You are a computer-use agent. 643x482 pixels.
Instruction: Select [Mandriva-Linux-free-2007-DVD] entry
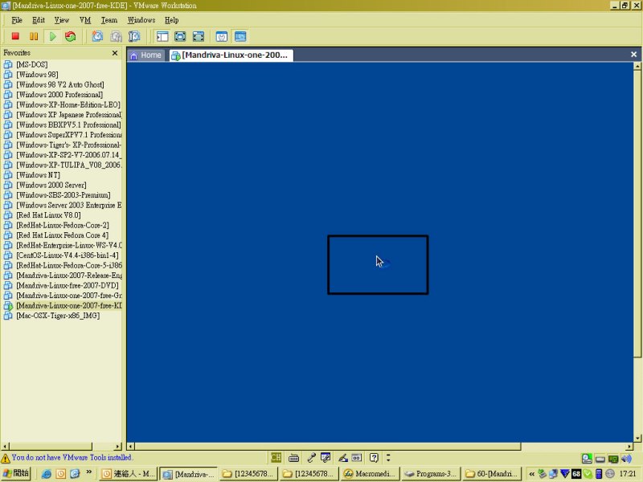tap(68, 286)
